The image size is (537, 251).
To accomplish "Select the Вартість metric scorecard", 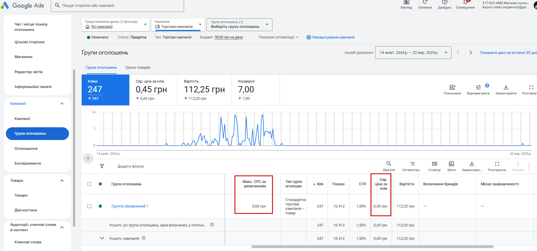I will tap(204, 90).
